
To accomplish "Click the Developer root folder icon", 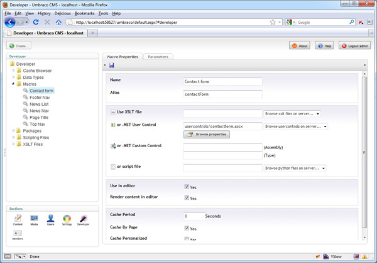I will coord(13,64).
